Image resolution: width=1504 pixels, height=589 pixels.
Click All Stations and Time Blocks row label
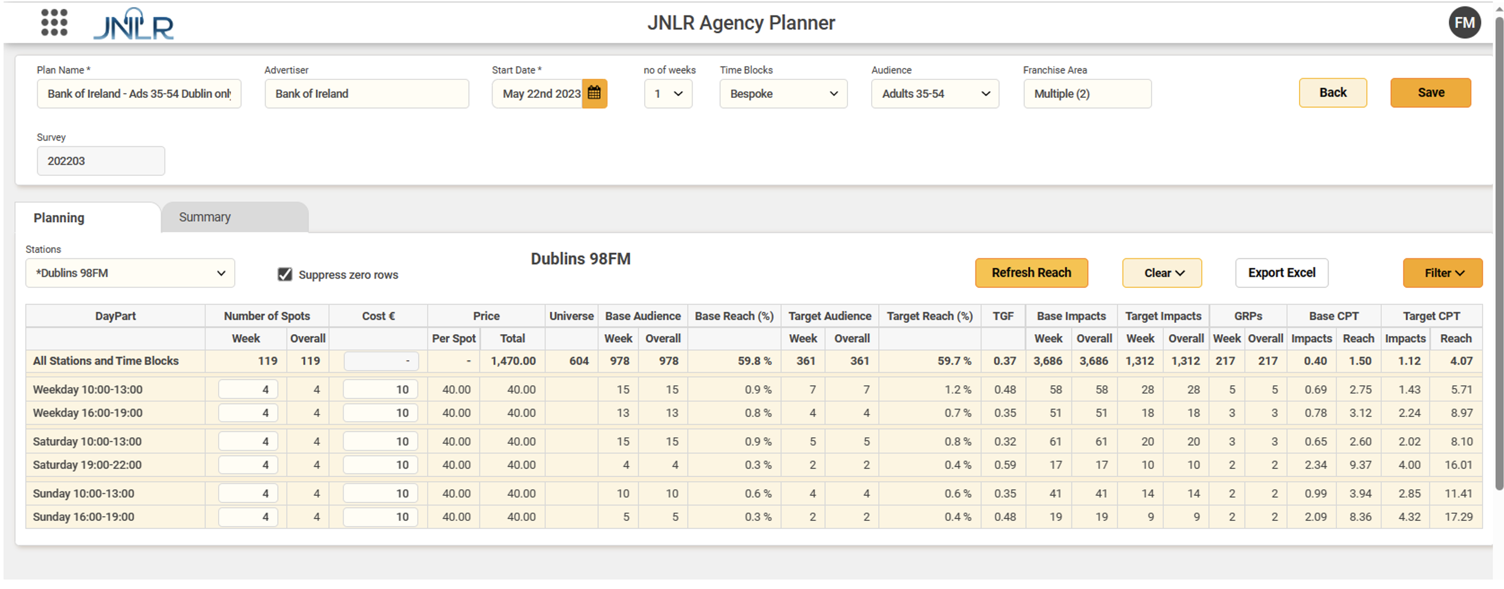[x=105, y=361]
